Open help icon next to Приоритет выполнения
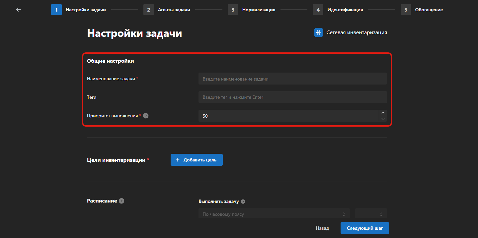The height and width of the screenshot is (238, 478). click(146, 116)
